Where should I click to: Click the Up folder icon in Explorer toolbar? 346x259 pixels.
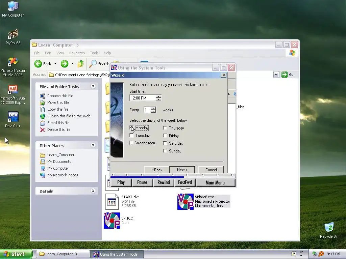tap(81, 64)
